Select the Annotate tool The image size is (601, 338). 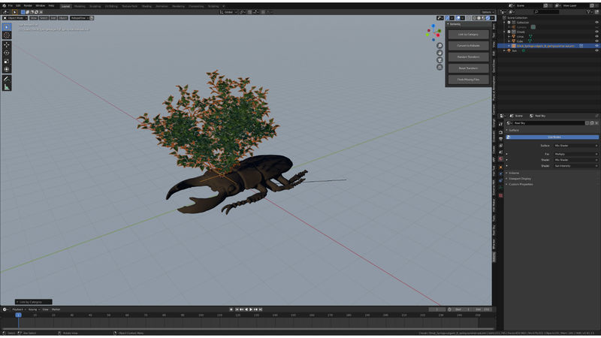pos(7,79)
